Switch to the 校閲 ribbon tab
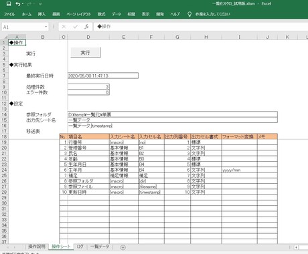 (x=131, y=14)
